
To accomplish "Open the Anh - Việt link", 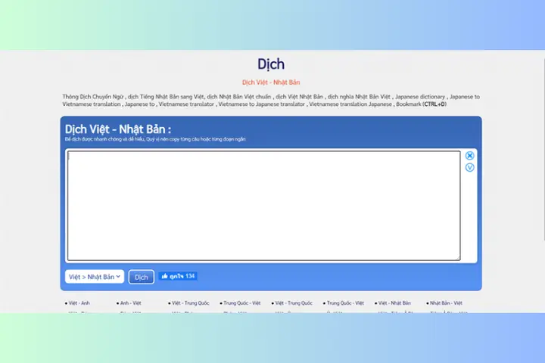I will pos(130,303).
